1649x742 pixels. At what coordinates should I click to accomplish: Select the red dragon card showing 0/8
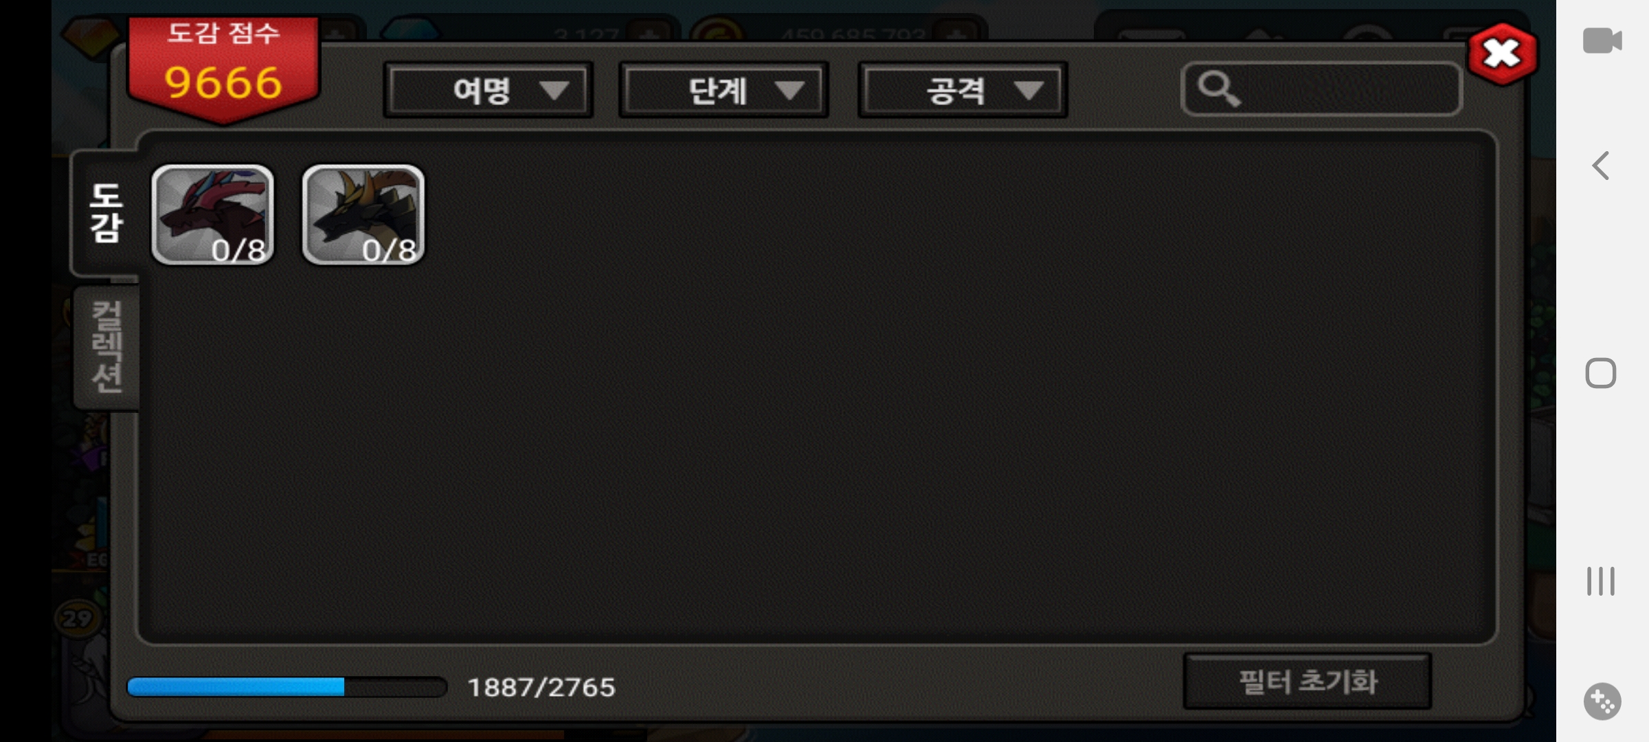pyautogui.click(x=212, y=214)
